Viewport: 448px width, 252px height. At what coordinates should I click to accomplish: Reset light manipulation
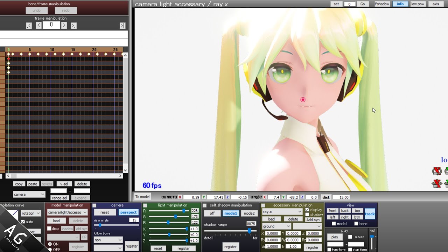[158, 248]
